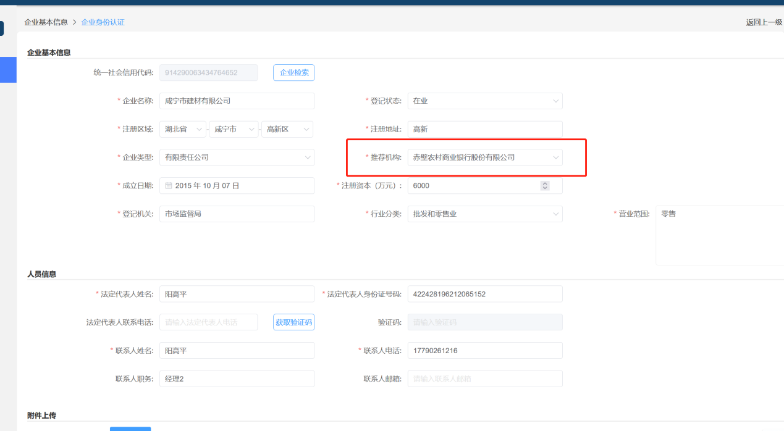Click the 注册地址 input containing 高新
784x431 pixels.
click(x=485, y=129)
